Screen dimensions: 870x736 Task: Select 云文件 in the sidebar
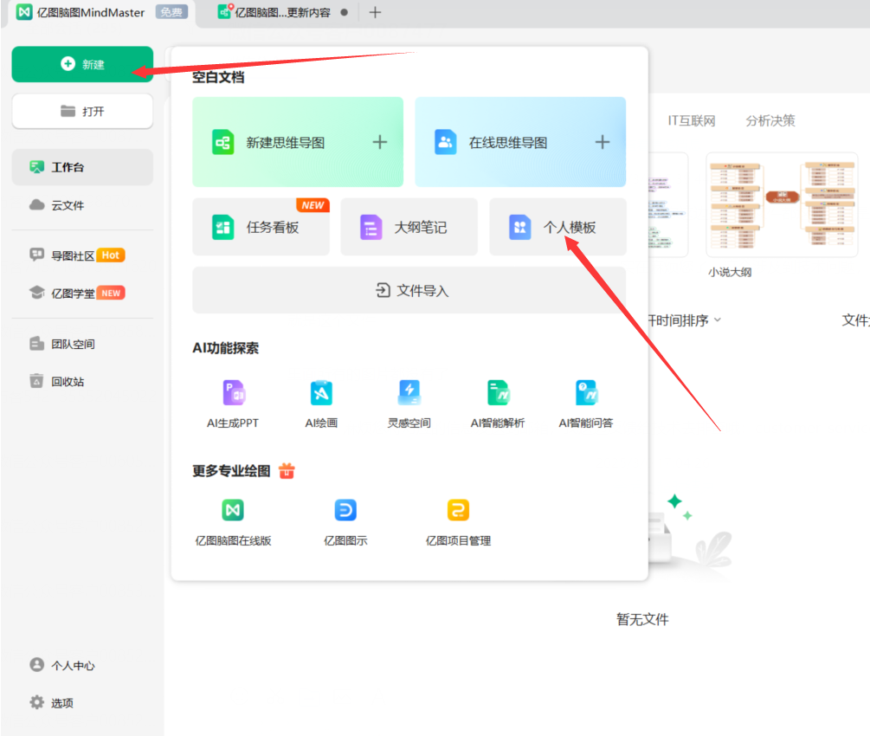pyautogui.click(x=68, y=205)
